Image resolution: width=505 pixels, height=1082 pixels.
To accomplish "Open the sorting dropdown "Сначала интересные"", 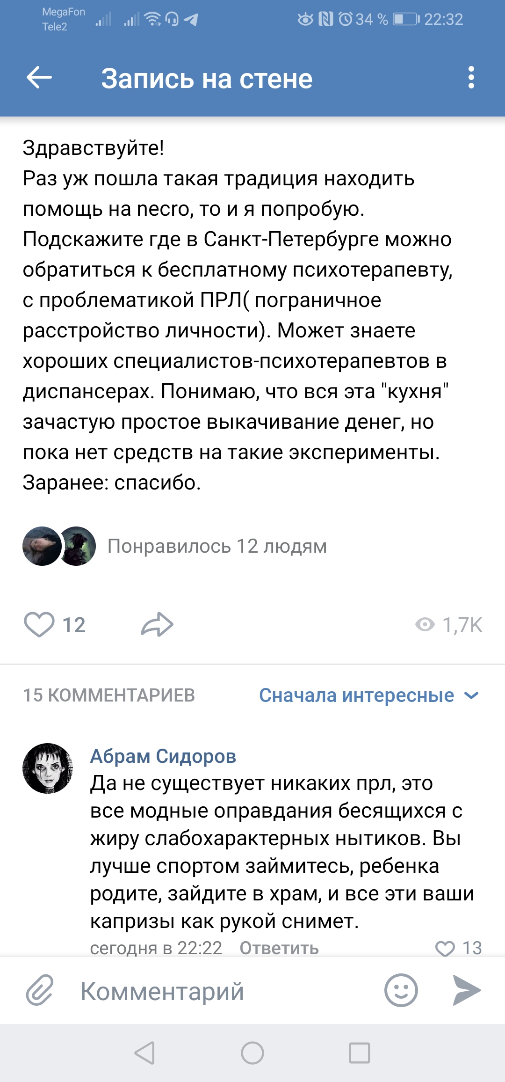I will [356, 695].
